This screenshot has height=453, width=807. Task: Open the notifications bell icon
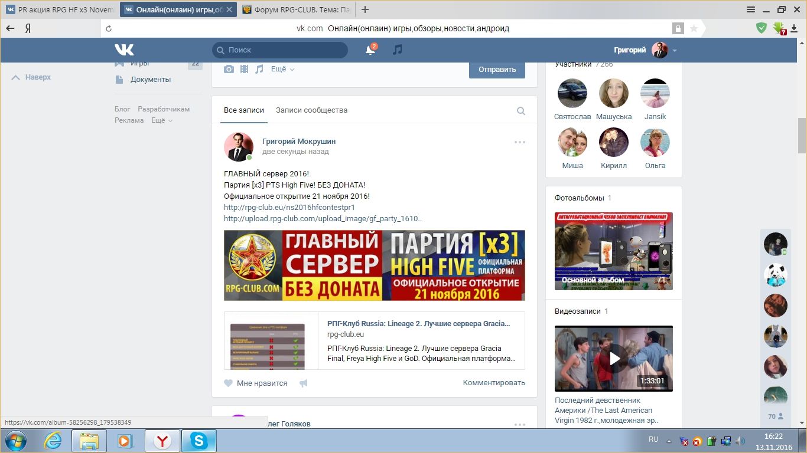pos(370,50)
